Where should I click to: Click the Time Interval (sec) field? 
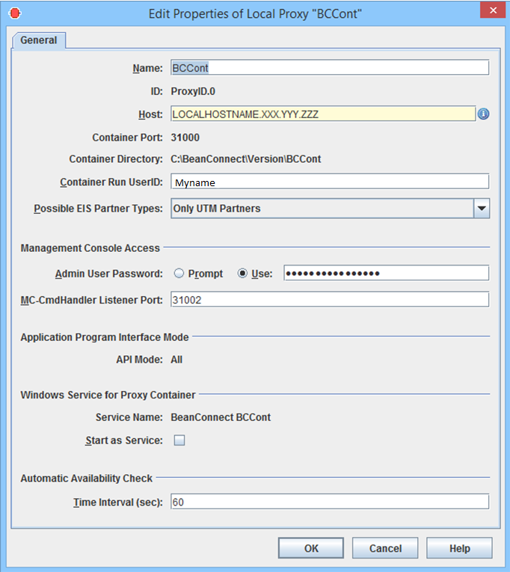point(329,502)
